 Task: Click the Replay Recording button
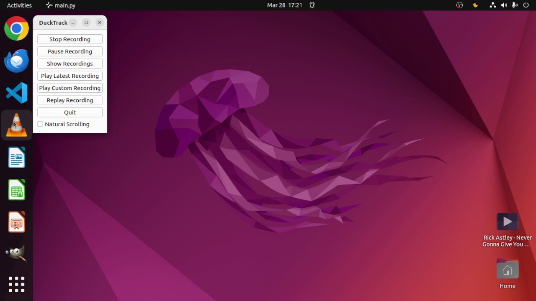70,100
